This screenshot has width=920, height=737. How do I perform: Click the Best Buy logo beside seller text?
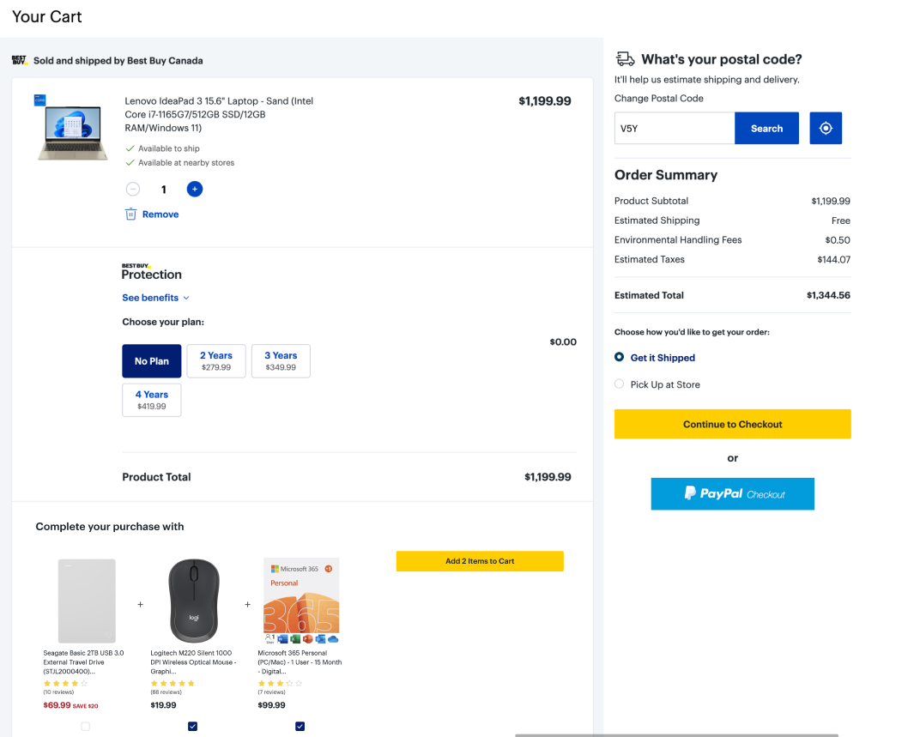(19, 60)
